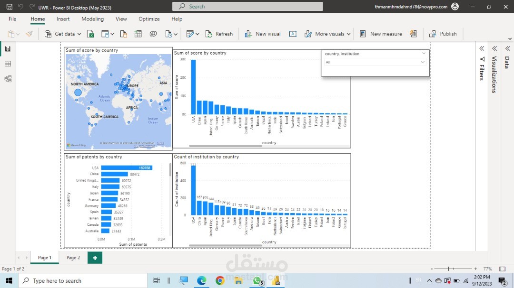Click the Fit to page icon
This screenshot has width=514, height=288.
point(502,269)
